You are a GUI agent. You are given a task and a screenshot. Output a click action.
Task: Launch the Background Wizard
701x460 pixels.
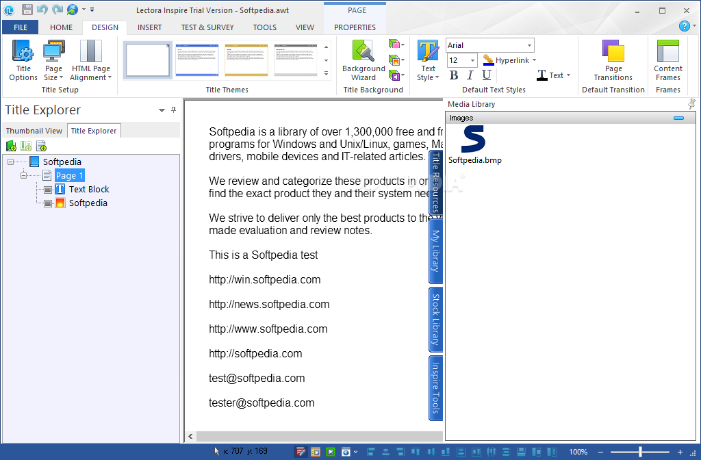(x=364, y=60)
